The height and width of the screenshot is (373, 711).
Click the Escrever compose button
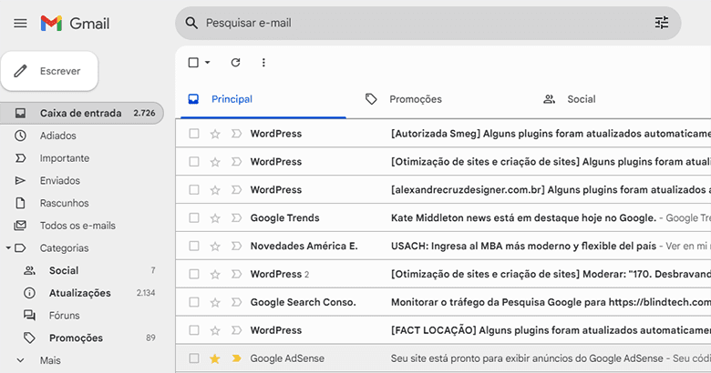click(49, 71)
